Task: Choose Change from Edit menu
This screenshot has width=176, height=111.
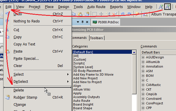Action: 37,104
